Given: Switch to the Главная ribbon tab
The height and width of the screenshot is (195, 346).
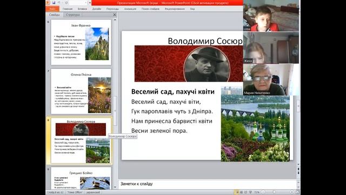Looking at the screenshot, I should (68, 9).
